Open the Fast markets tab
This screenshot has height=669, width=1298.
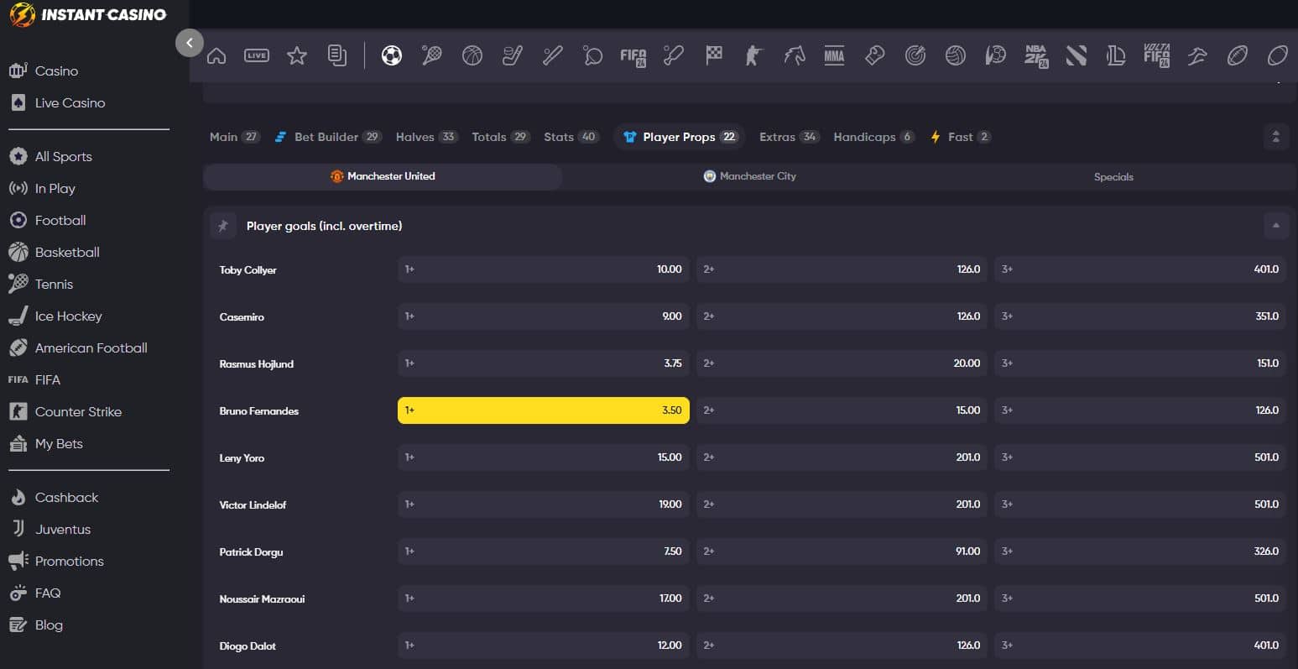pos(961,137)
